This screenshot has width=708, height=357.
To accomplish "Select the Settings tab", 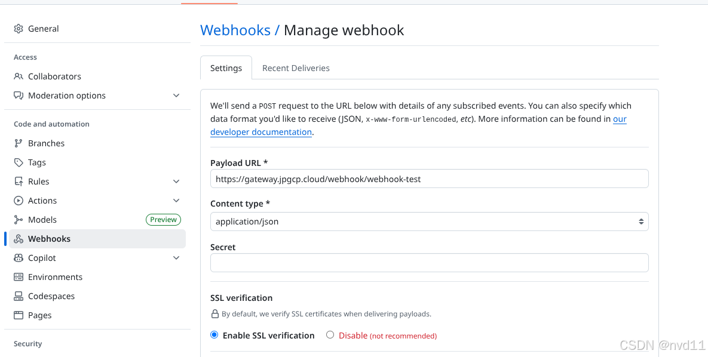I will point(226,68).
